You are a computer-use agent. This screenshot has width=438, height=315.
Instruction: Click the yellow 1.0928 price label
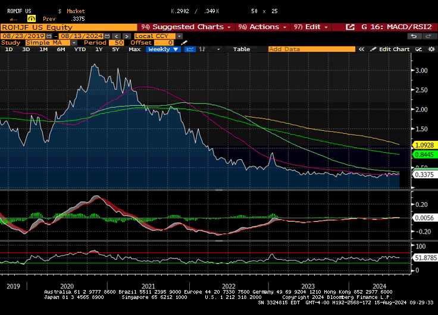tap(424, 145)
